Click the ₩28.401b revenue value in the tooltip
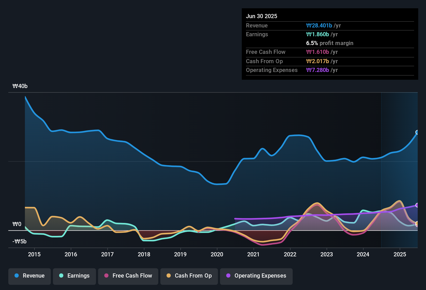The image size is (426, 290). [319, 25]
